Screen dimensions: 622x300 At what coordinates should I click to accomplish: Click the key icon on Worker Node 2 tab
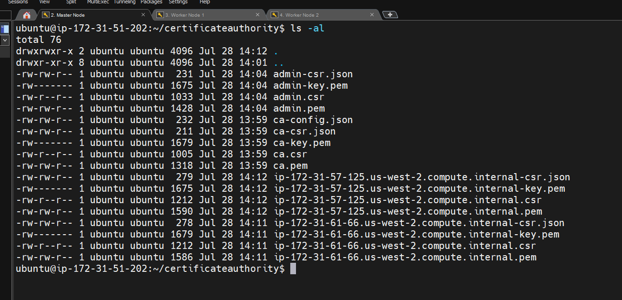point(275,15)
